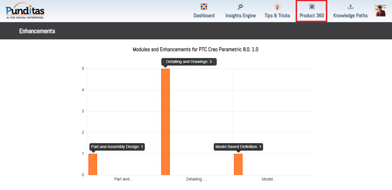Click the Model Based Definition bar
The width and height of the screenshot is (392, 190).
238,164
